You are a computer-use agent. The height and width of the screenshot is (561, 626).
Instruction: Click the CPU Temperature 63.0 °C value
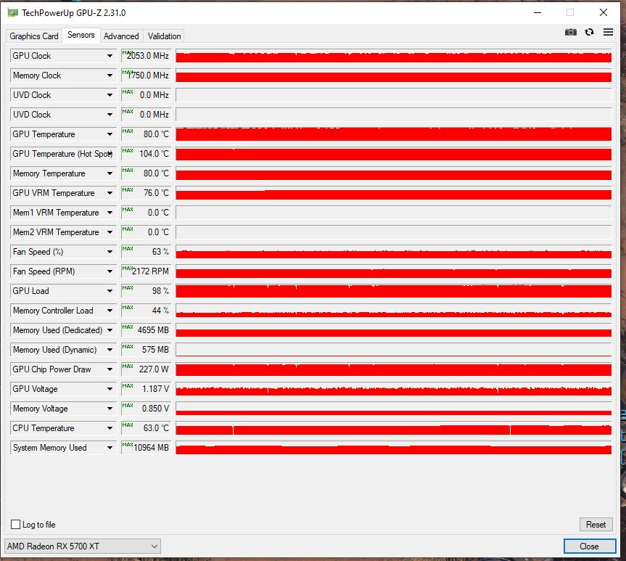coord(146,428)
